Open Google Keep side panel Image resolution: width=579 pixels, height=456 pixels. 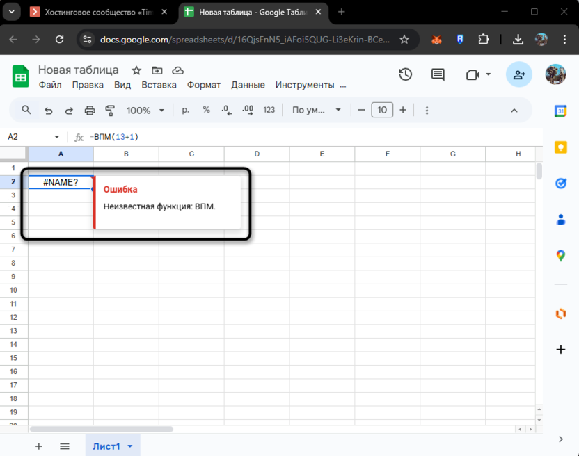(560, 147)
